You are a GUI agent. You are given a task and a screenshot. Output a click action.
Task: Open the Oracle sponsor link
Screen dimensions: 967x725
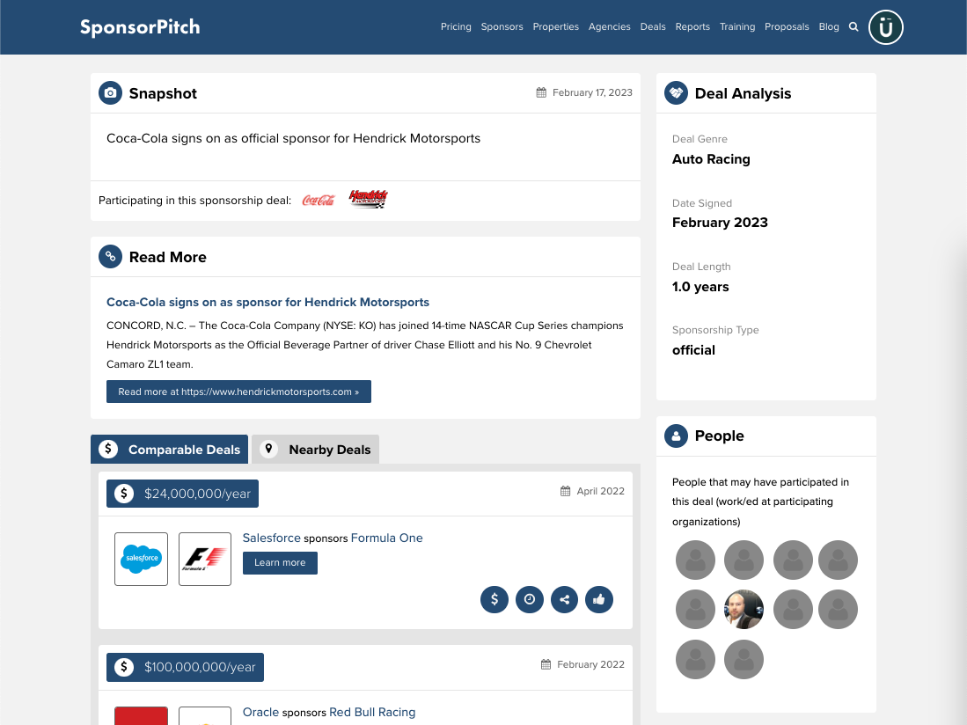260,712
